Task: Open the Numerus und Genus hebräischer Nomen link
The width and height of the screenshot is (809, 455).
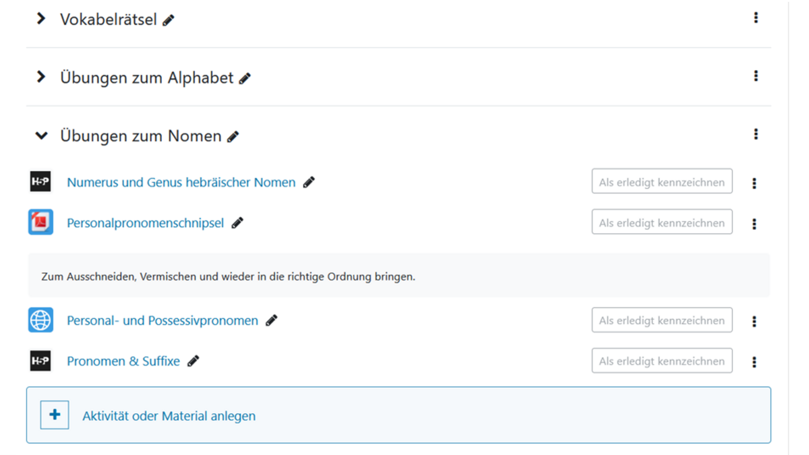Action: (x=181, y=182)
